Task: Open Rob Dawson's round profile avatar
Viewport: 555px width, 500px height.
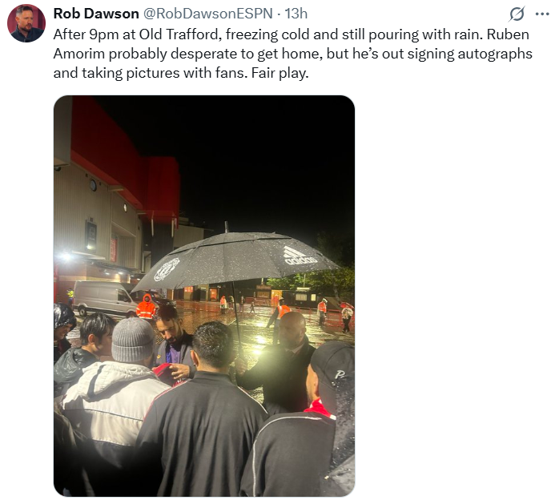Action: (x=26, y=24)
